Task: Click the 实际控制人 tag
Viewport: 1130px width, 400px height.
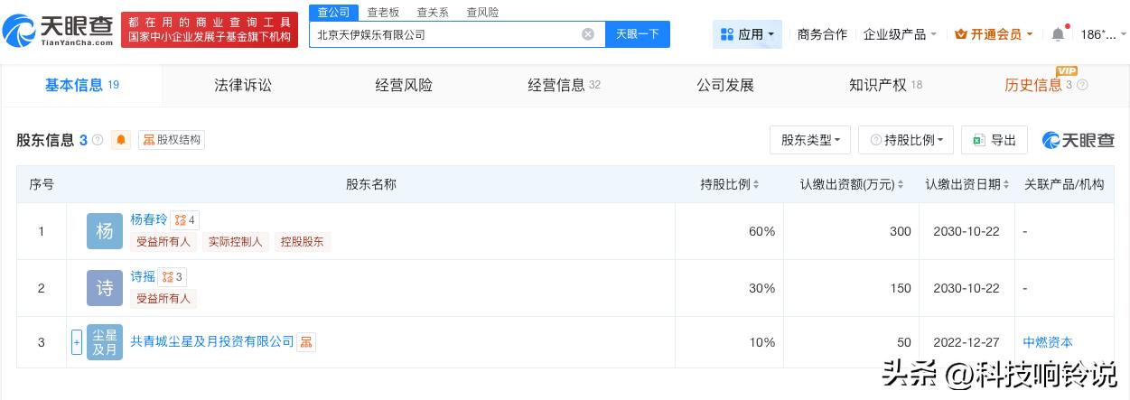Action: 235,242
